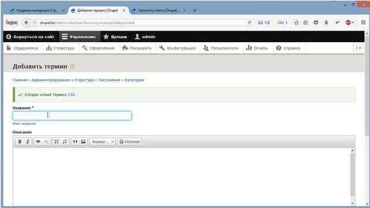370x208 pixels.
Task: Open Отчёты admin section
Action: 257,48
